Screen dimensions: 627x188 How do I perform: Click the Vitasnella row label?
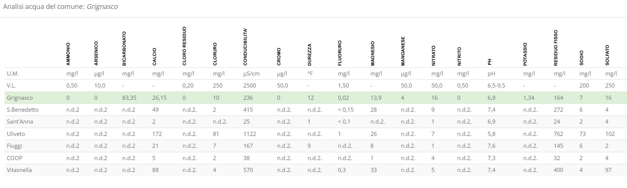(x=19, y=170)
